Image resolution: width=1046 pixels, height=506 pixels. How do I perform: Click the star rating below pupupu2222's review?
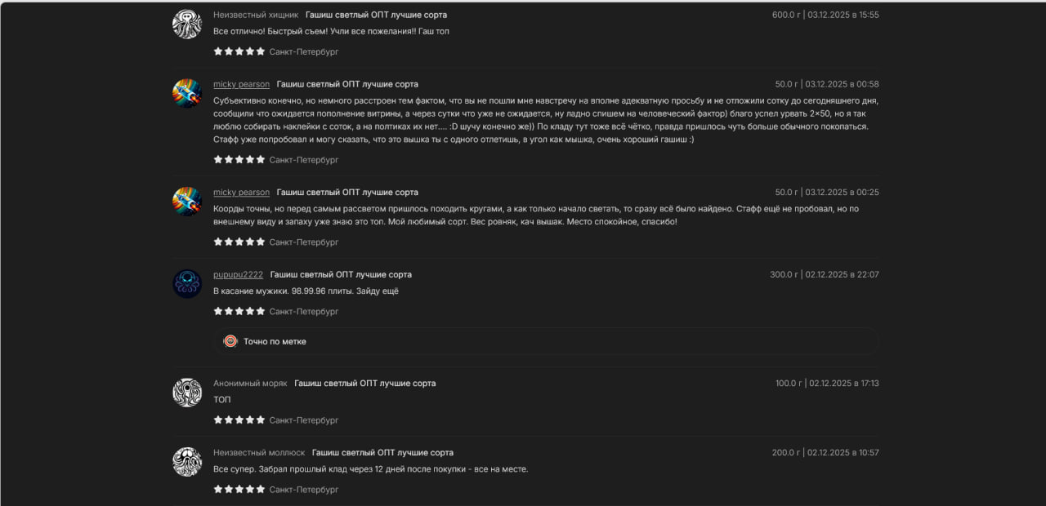tap(239, 311)
